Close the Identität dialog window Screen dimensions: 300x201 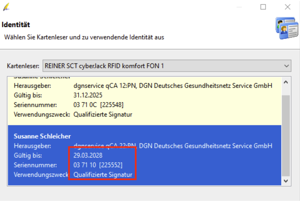[288, 7]
